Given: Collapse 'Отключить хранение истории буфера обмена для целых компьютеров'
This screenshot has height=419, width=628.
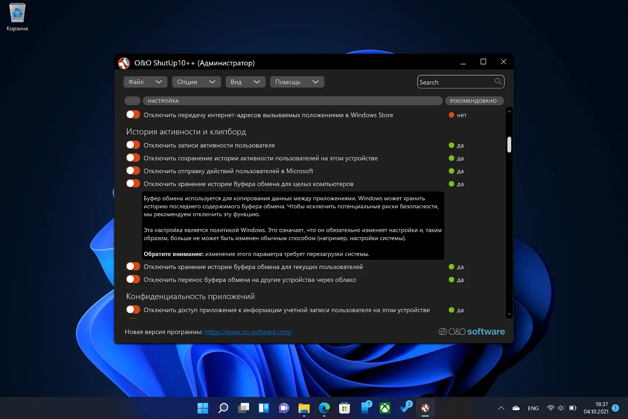Looking at the screenshot, I should [x=248, y=184].
